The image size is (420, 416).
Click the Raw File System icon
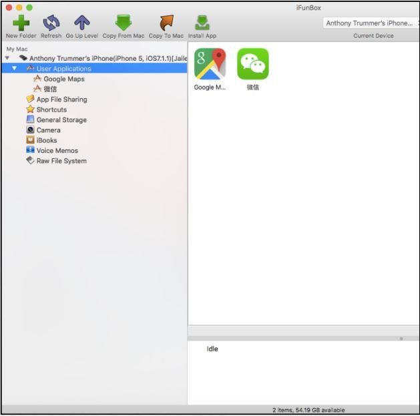coord(30,160)
